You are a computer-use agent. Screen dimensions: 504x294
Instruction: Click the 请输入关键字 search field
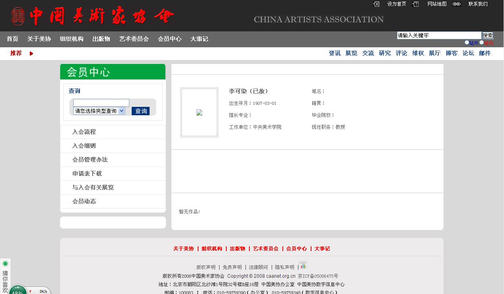439,35
